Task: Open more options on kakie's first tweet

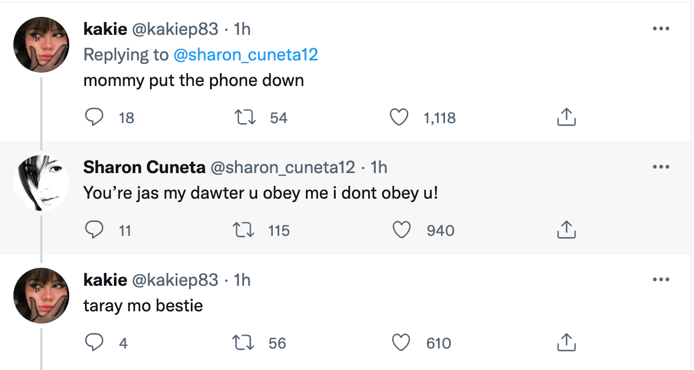Action: pyautogui.click(x=661, y=28)
